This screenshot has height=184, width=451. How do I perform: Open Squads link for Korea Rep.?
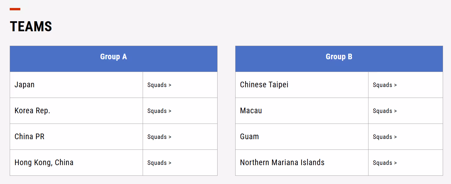tap(159, 111)
